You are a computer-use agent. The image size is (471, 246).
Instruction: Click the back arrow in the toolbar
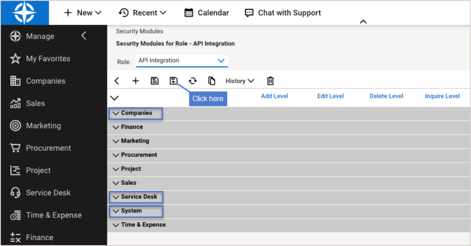tap(117, 81)
